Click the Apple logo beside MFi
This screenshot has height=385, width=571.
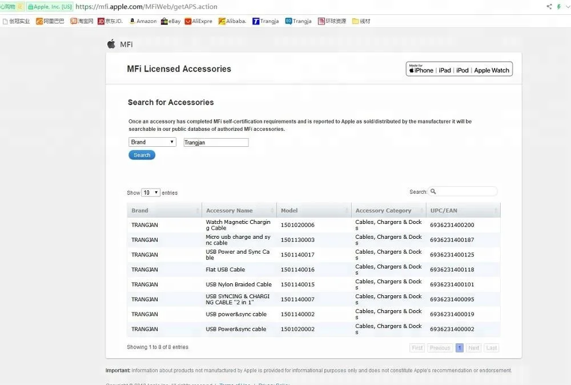[x=111, y=44]
